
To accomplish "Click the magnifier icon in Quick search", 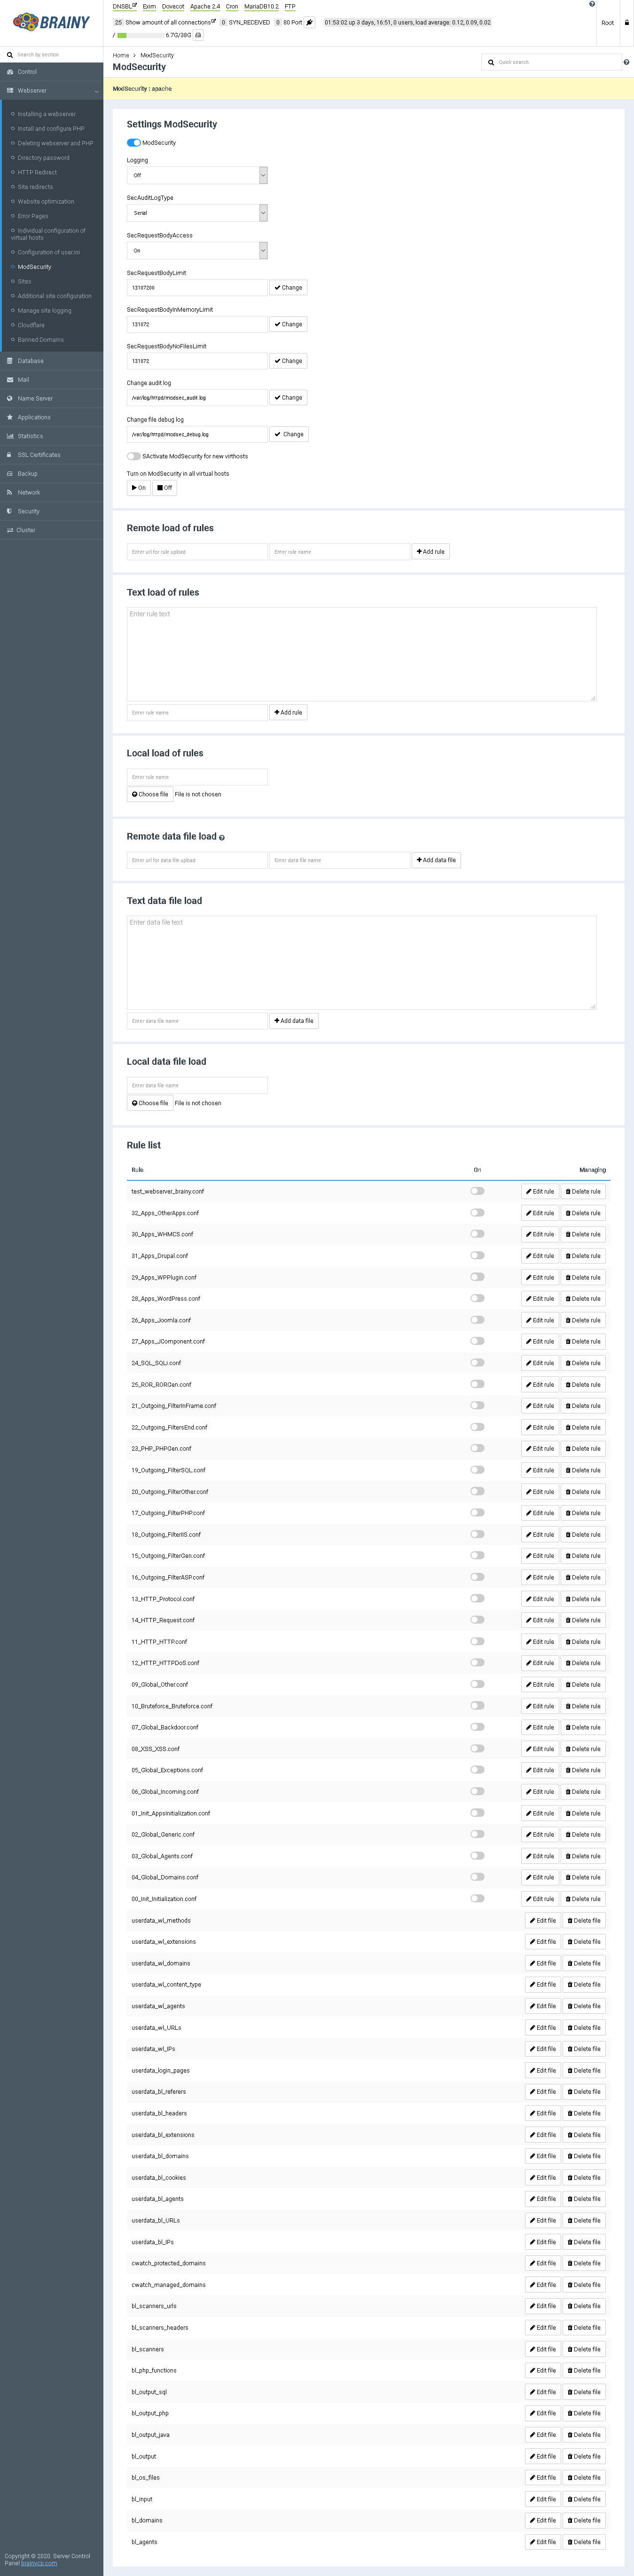I will (x=491, y=62).
